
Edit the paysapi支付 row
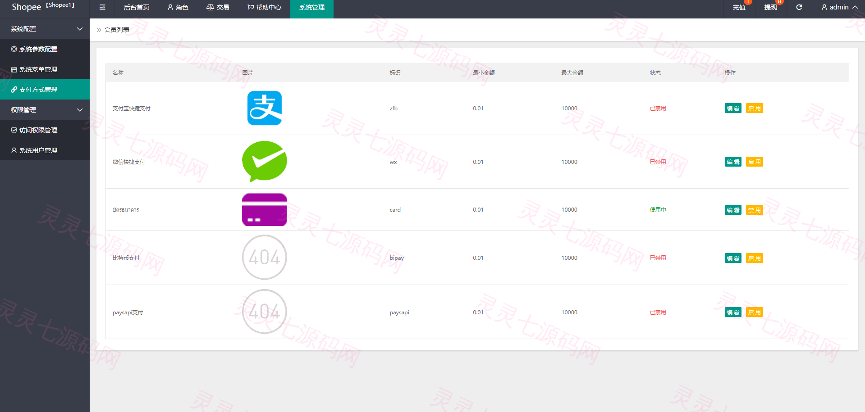point(733,312)
